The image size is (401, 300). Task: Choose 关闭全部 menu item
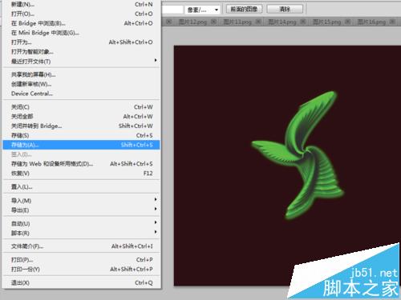pos(81,117)
